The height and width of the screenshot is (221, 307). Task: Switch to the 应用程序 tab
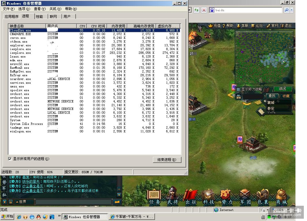(x=12, y=17)
